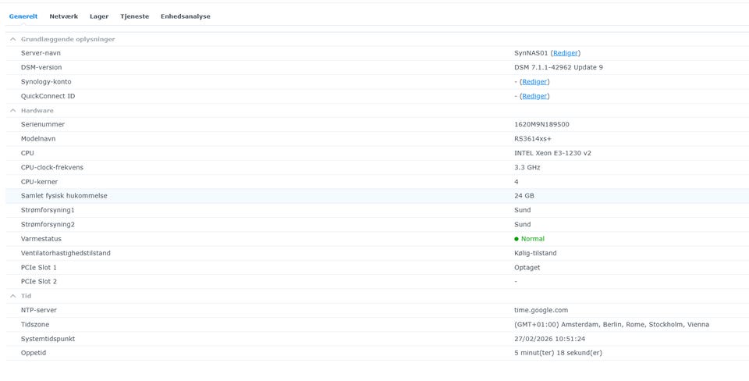The width and height of the screenshot is (749, 381).
Task: Select the 3.3 GHz value
Action: click(x=527, y=167)
